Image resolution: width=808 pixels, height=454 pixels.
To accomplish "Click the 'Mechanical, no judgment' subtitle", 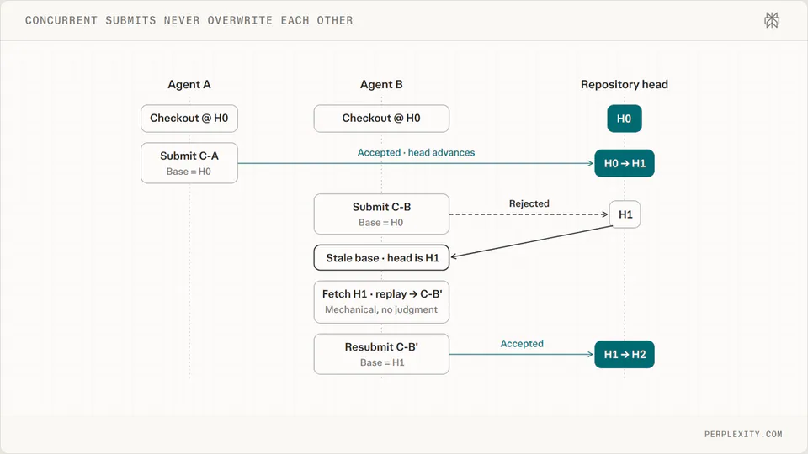I will click(381, 309).
